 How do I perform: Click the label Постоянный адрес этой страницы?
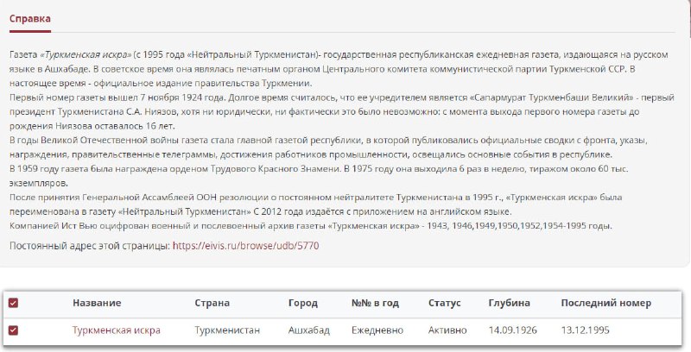click(x=90, y=246)
